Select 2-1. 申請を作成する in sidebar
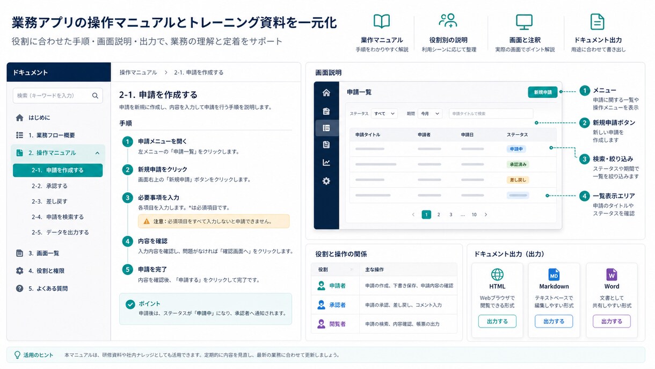The width and height of the screenshot is (655, 369). (57, 170)
